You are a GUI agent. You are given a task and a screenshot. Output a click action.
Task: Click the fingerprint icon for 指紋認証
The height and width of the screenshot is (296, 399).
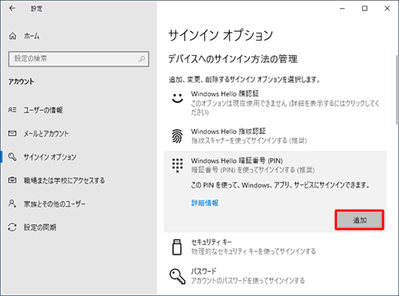tap(177, 136)
